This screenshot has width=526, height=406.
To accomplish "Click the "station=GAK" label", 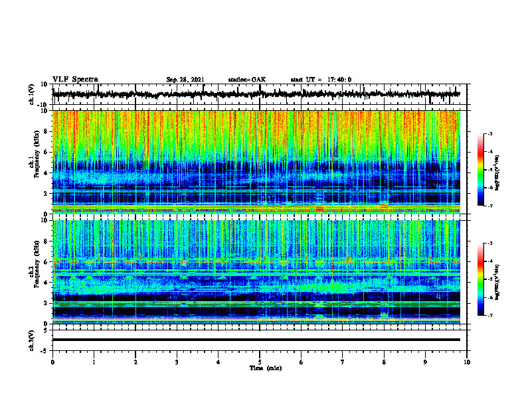I will click(x=247, y=80).
